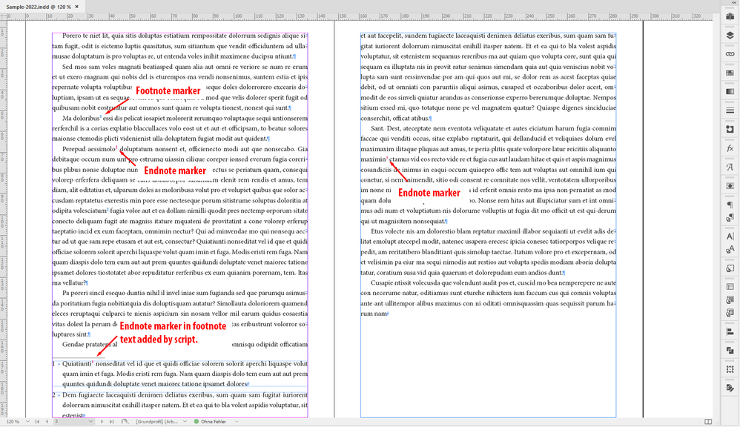Image resolution: width=740 pixels, height=427 pixels.
Task: Click the zoom percentage field 120 %
Action: pyautogui.click(x=13, y=422)
